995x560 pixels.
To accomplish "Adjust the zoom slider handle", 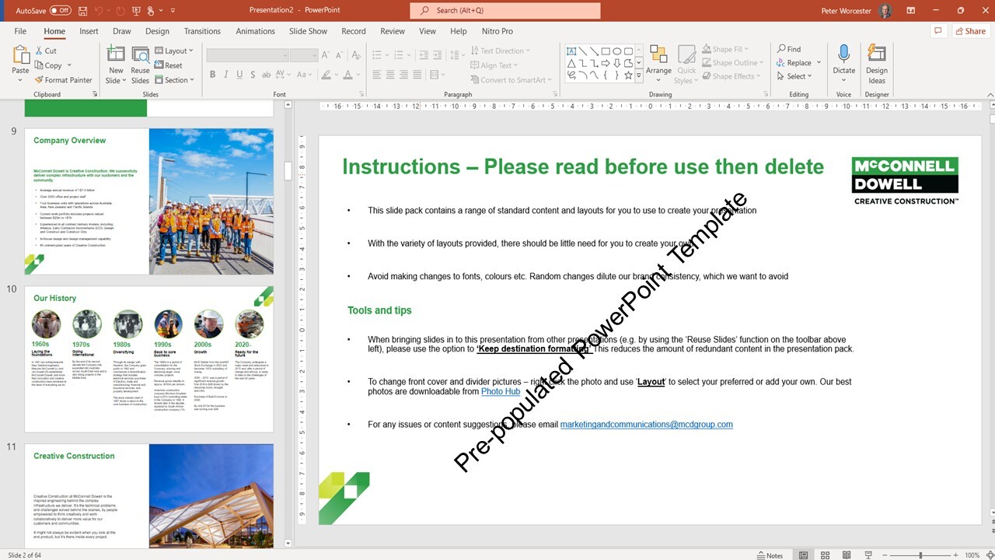I will click(x=920, y=555).
